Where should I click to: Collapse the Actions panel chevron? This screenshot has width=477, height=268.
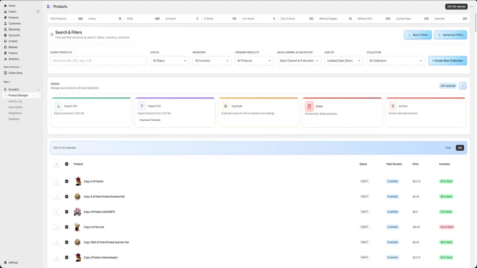click(x=463, y=86)
